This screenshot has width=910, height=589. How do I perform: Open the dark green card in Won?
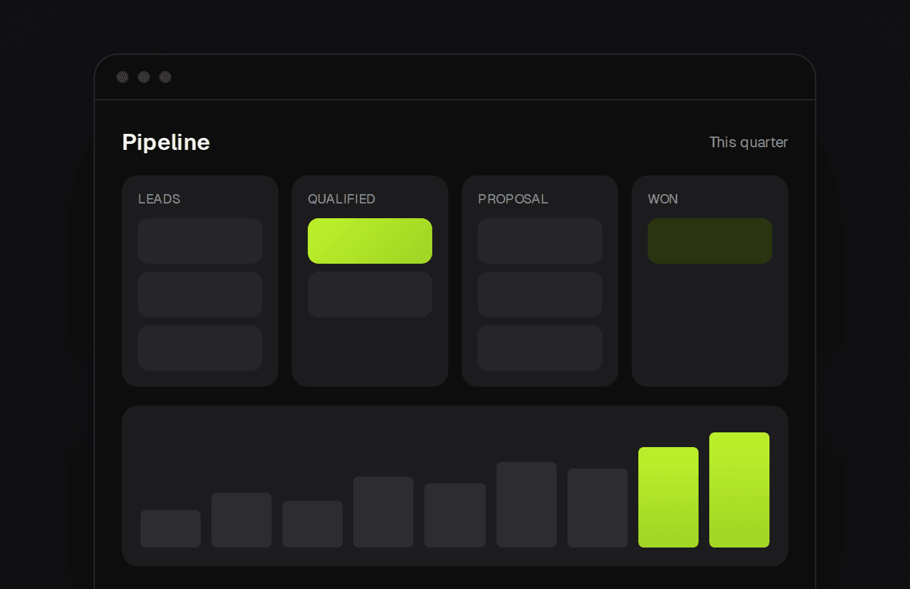coord(710,241)
